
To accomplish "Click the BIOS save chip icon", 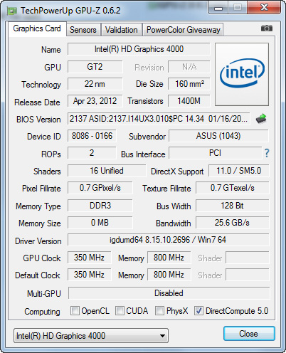I will click(x=261, y=119).
